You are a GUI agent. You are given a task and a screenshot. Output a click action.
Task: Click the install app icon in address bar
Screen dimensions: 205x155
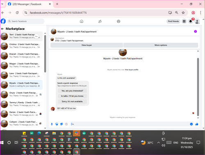click(170, 13)
